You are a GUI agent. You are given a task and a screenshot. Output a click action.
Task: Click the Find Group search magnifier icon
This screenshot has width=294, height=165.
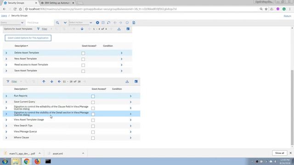tap(57, 22)
